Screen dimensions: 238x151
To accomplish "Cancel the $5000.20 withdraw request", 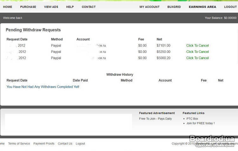I will [x=197, y=58].
